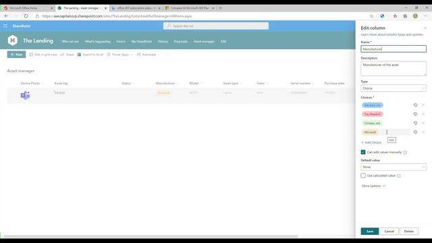
Task: Click the browser back arrow
Action: (x=6, y=16)
